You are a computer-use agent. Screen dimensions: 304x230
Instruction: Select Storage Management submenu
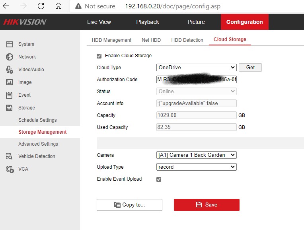tap(43, 132)
